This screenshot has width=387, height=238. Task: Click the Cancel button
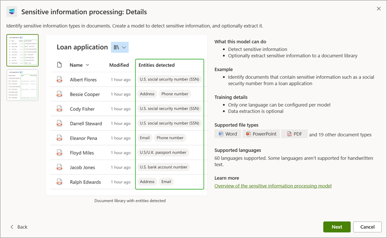(367, 227)
